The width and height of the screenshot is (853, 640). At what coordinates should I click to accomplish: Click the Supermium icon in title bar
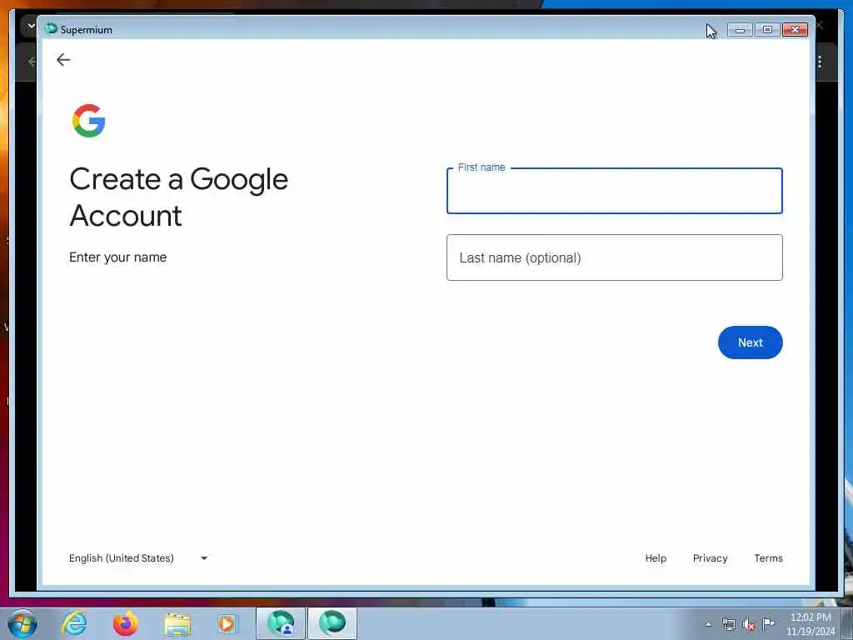point(51,29)
